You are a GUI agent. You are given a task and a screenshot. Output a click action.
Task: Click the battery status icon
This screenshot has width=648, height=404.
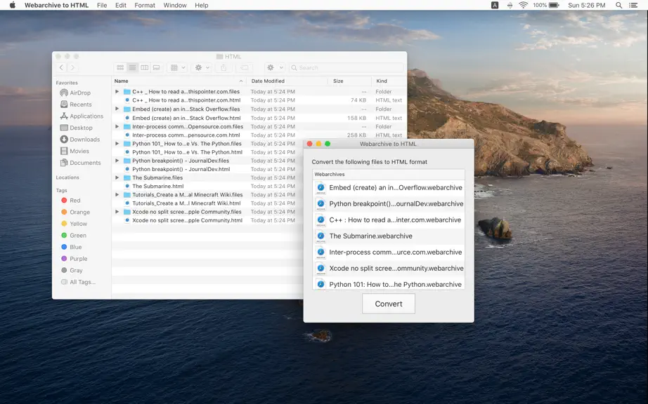(554, 5)
